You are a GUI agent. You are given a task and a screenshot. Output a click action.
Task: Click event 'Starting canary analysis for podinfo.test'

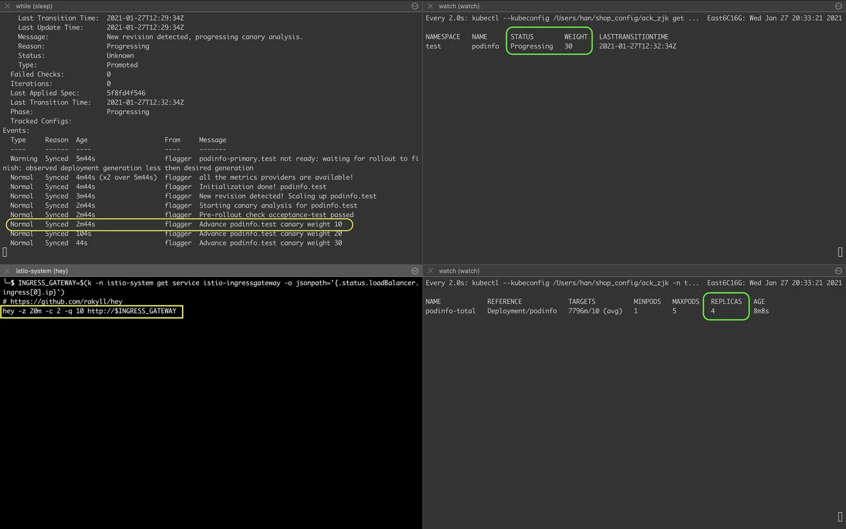(278, 206)
